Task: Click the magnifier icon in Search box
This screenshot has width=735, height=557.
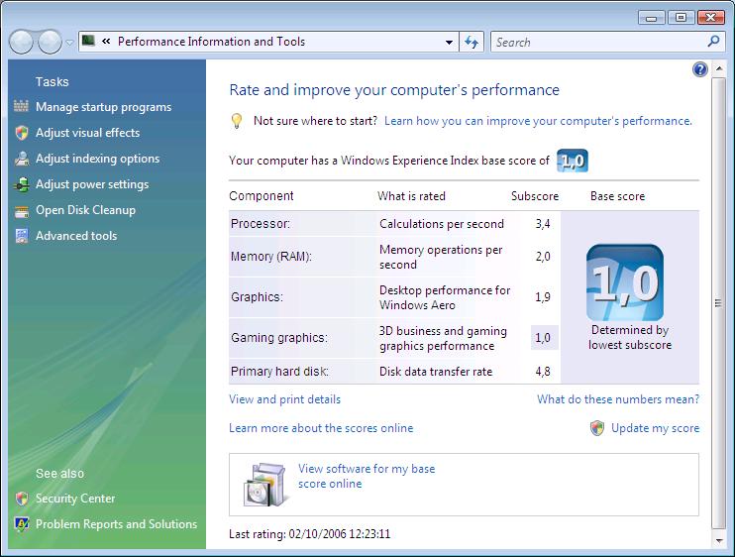Action: [x=713, y=42]
